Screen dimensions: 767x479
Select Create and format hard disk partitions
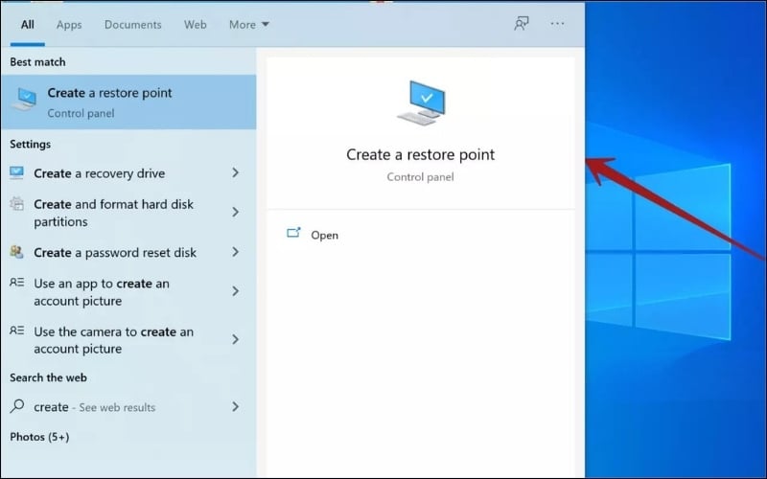pos(128,213)
